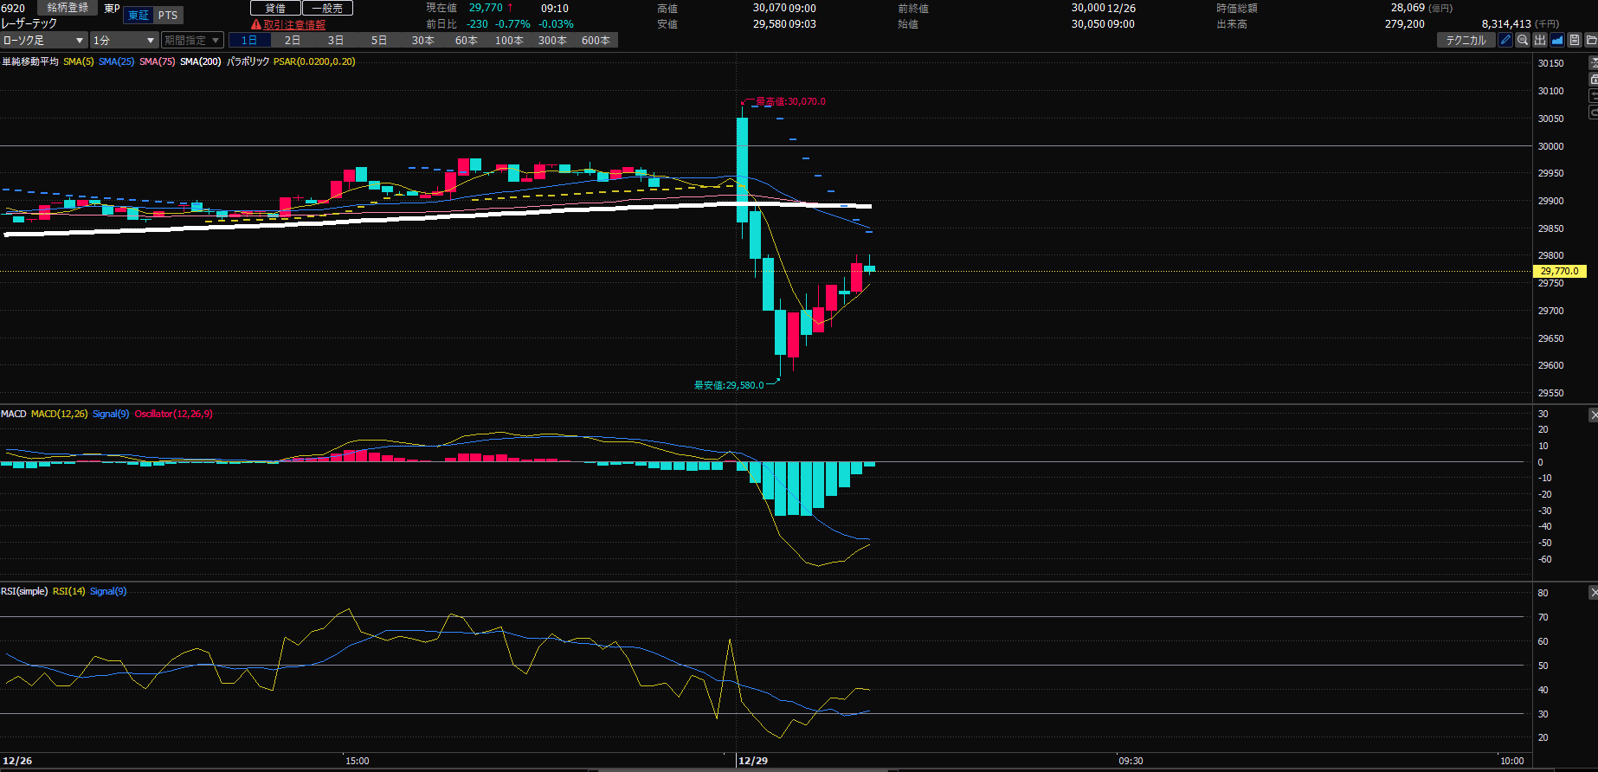The width and height of the screenshot is (1598, 772).
Task: Open the 1分 interval dropdown
Action: [x=124, y=41]
